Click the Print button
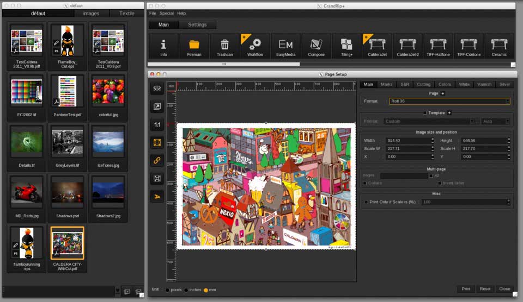 (466, 289)
